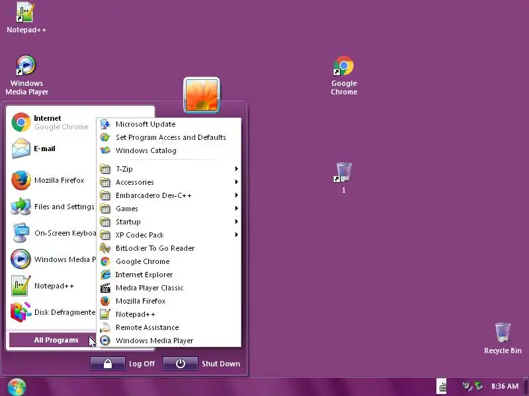529x396 pixels.
Task: Open Internet Explorer from programs list
Action: 169,275
